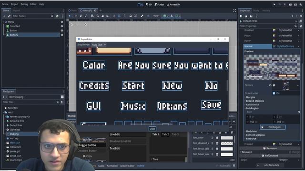Click the save resource icon in the Inspector
Viewport: 305px width, 171px height.
[251, 16]
